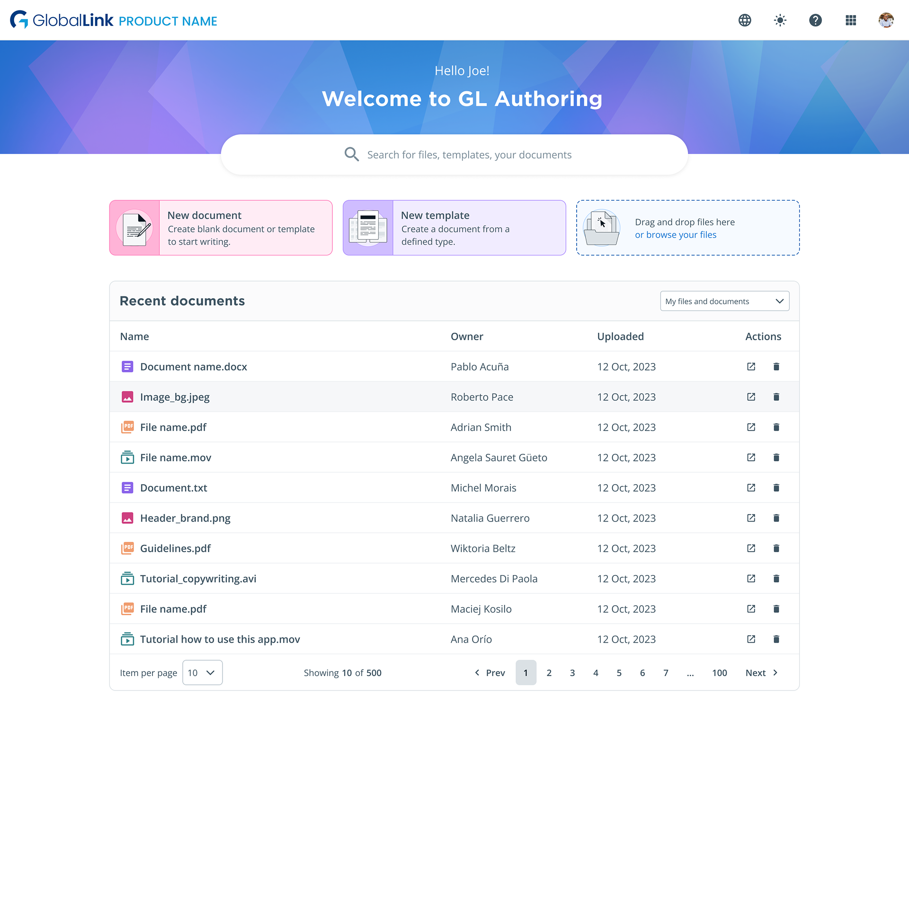Select Header_brand.png file name

coord(185,518)
